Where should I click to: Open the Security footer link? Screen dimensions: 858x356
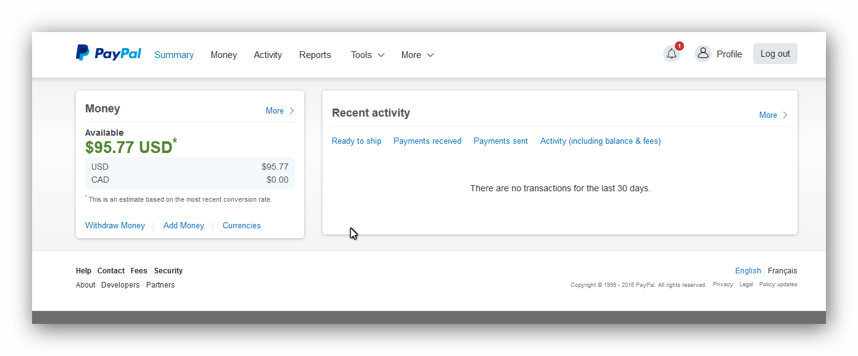(x=168, y=271)
